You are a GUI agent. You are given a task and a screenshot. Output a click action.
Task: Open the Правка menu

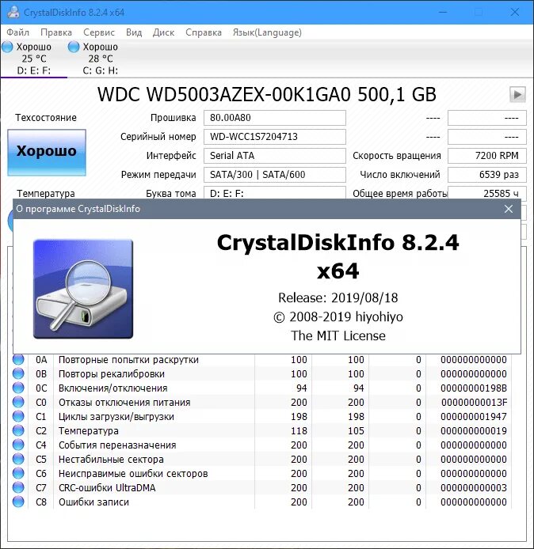pos(56,32)
